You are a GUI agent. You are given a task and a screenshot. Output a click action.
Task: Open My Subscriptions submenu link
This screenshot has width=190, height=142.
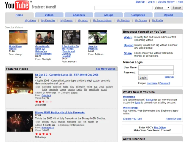click(102, 20)
